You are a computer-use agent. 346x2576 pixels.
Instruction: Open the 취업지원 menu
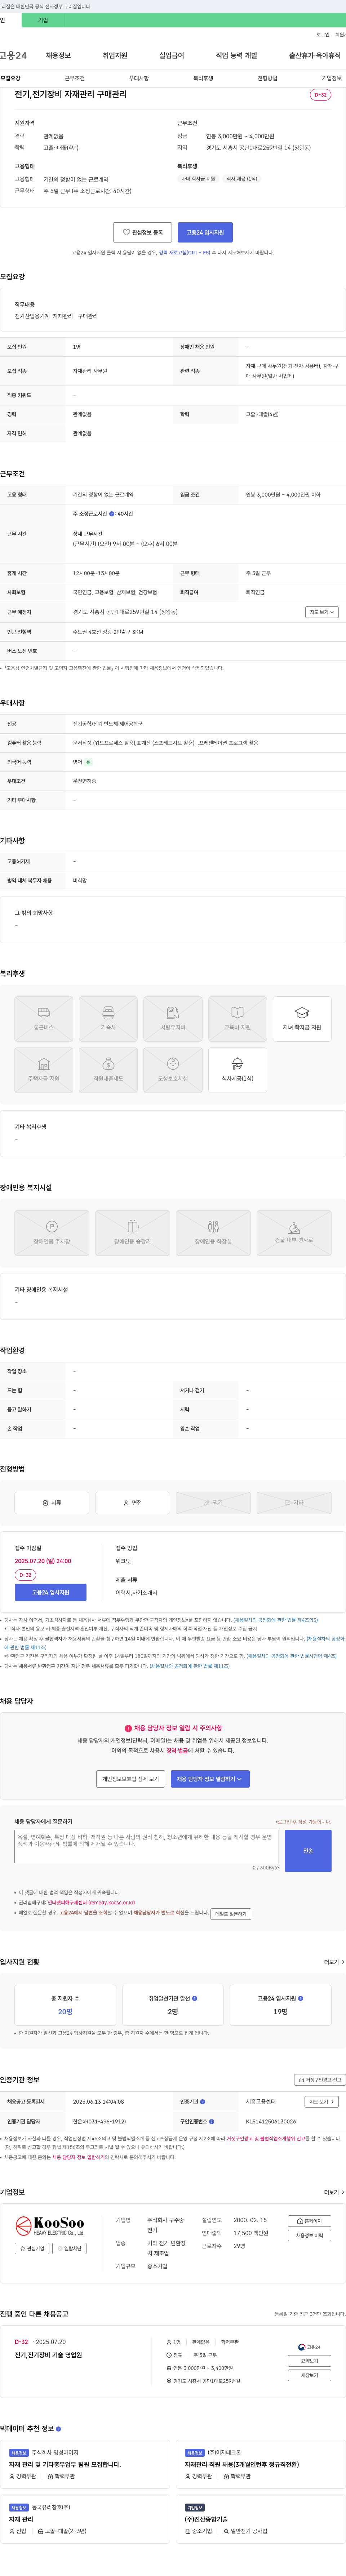coord(115,55)
